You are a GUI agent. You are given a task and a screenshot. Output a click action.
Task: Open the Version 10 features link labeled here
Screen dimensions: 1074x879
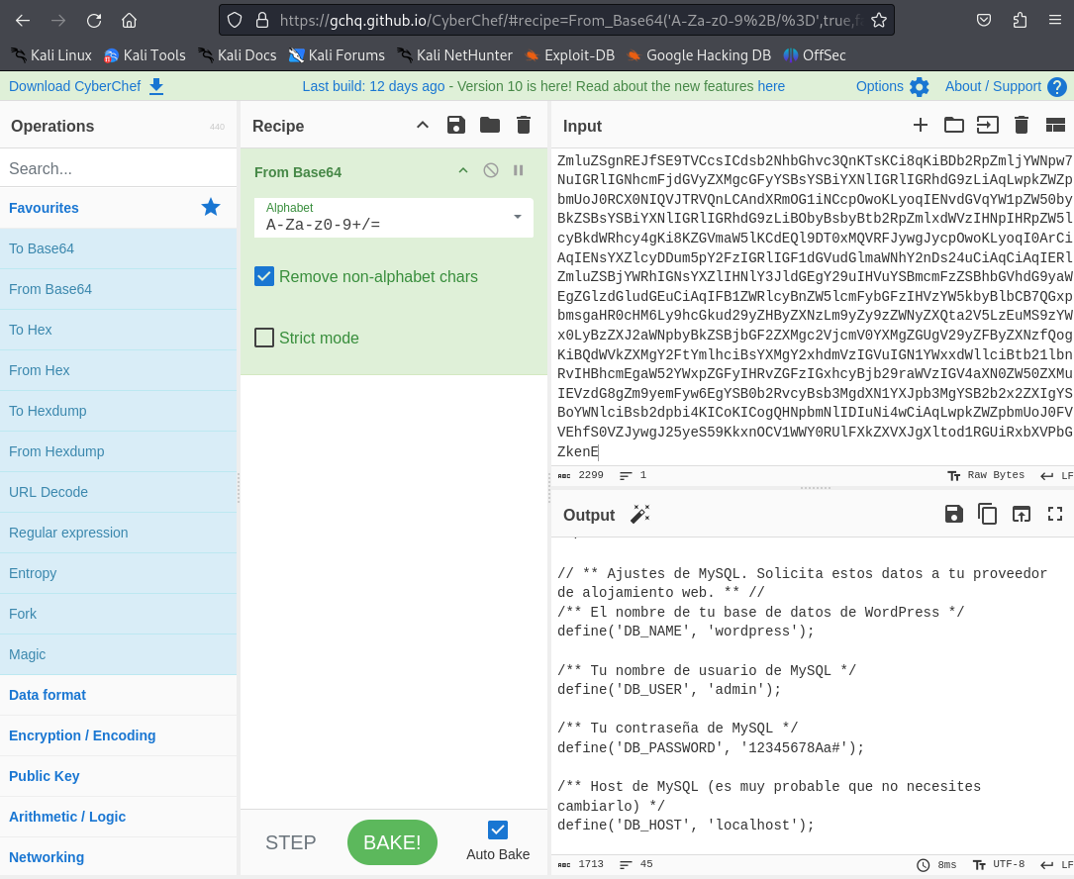coord(771,86)
